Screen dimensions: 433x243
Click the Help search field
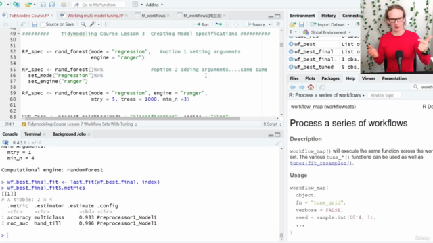(x=422, y=87)
